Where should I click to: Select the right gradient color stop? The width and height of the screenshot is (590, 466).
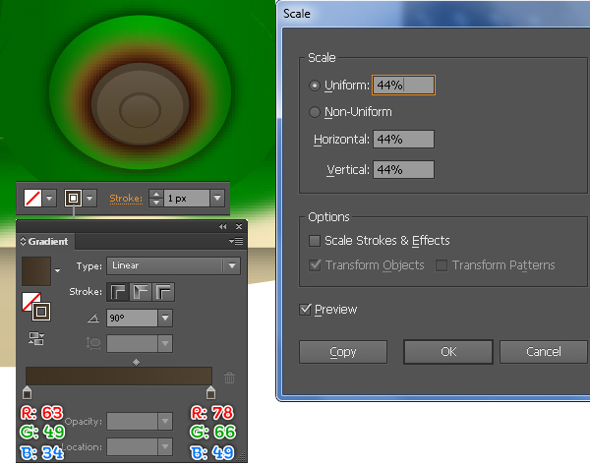[210, 392]
